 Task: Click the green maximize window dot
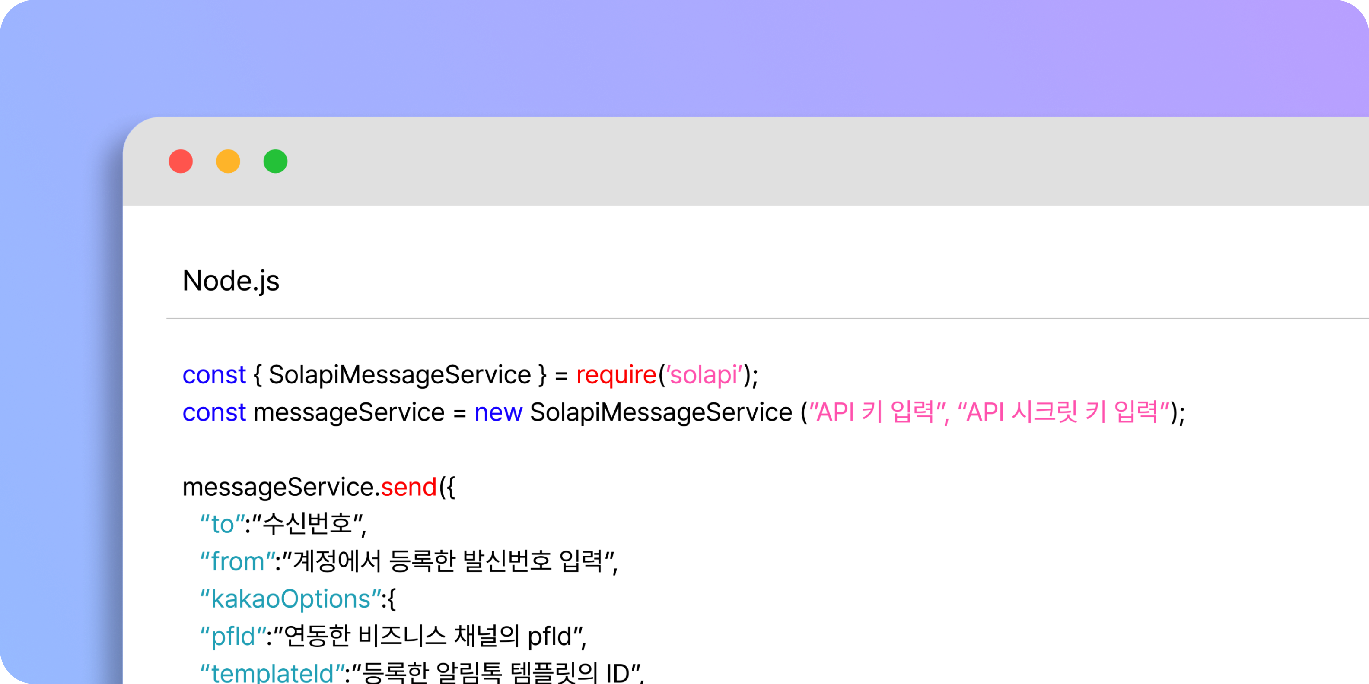pyautogui.click(x=275, y=161)
